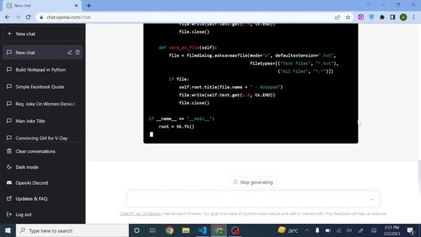Click the padlock site info icon
This screenshot has width=421, height=237.
coord(41,17)
